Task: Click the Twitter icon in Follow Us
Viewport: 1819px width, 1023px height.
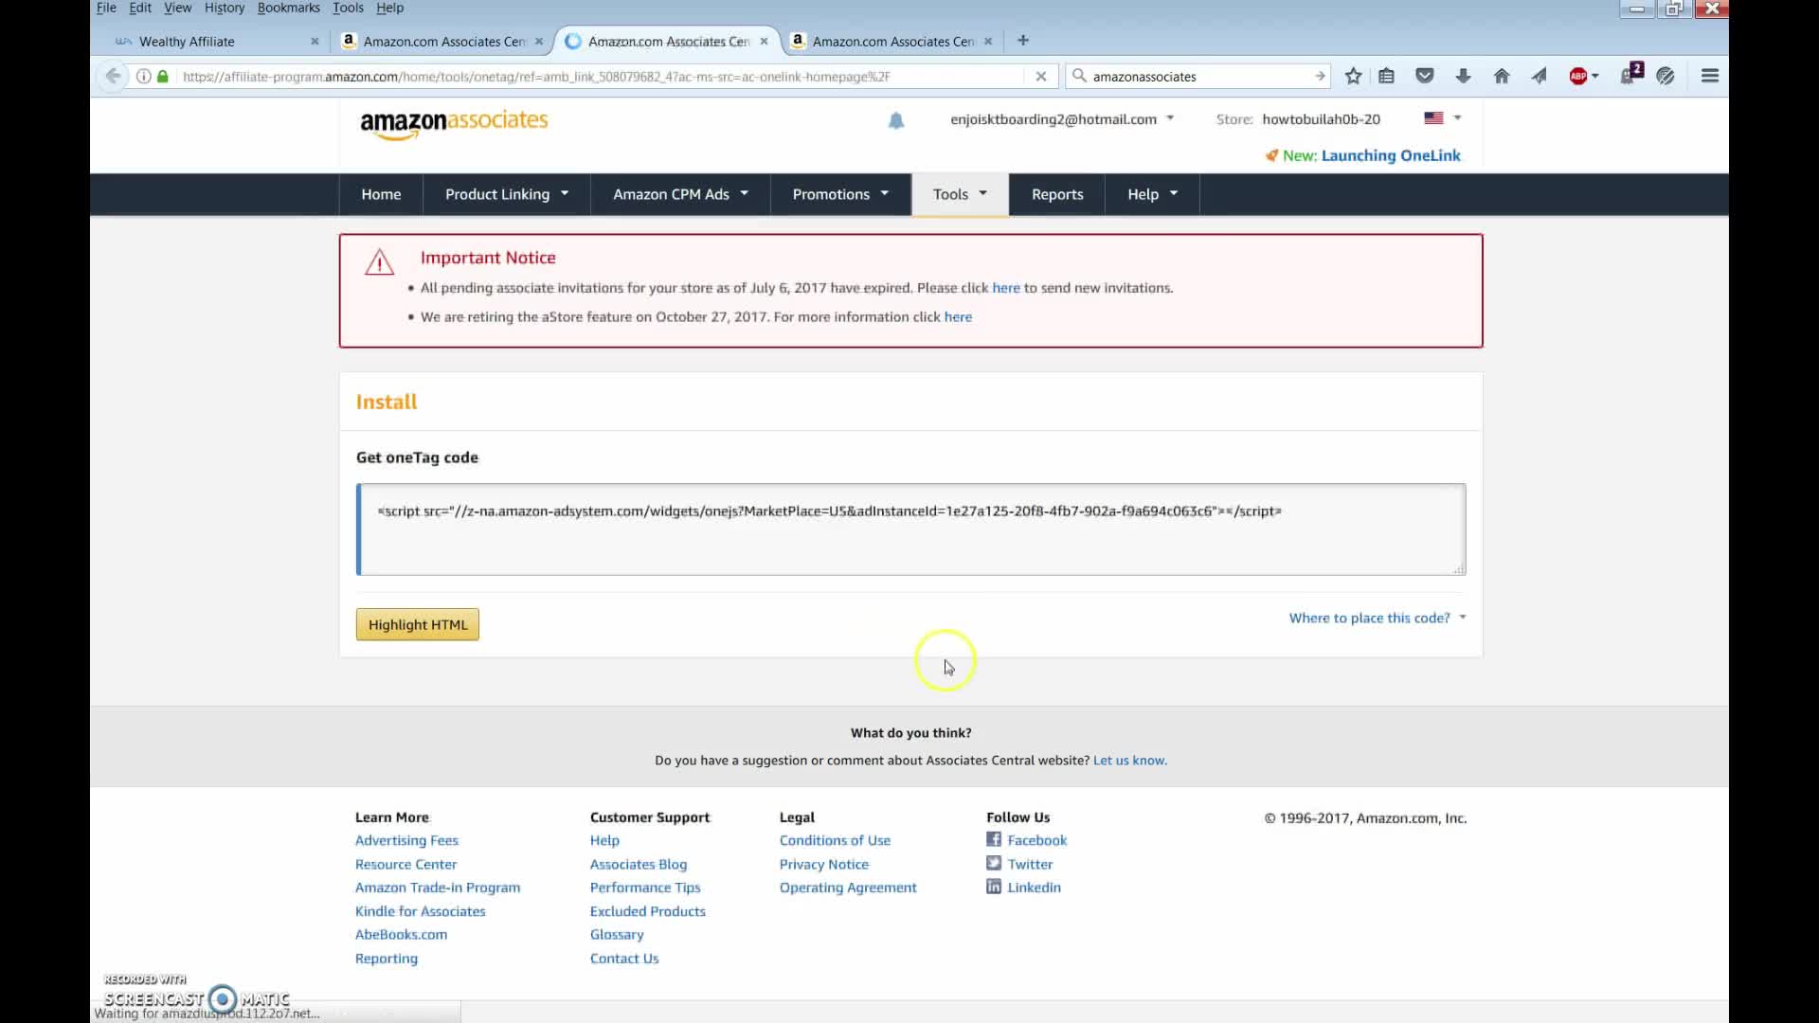Action: (994, 863)
